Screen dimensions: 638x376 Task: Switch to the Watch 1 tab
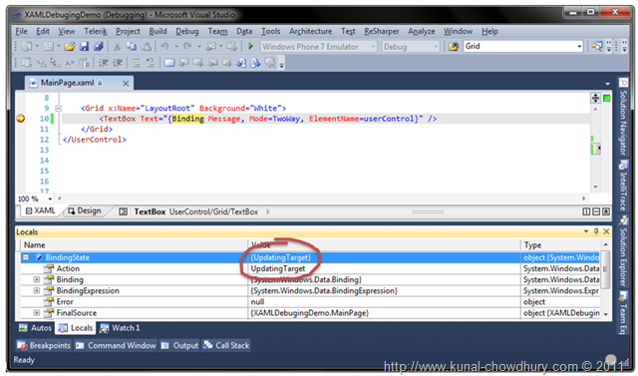tap(120, 328)
